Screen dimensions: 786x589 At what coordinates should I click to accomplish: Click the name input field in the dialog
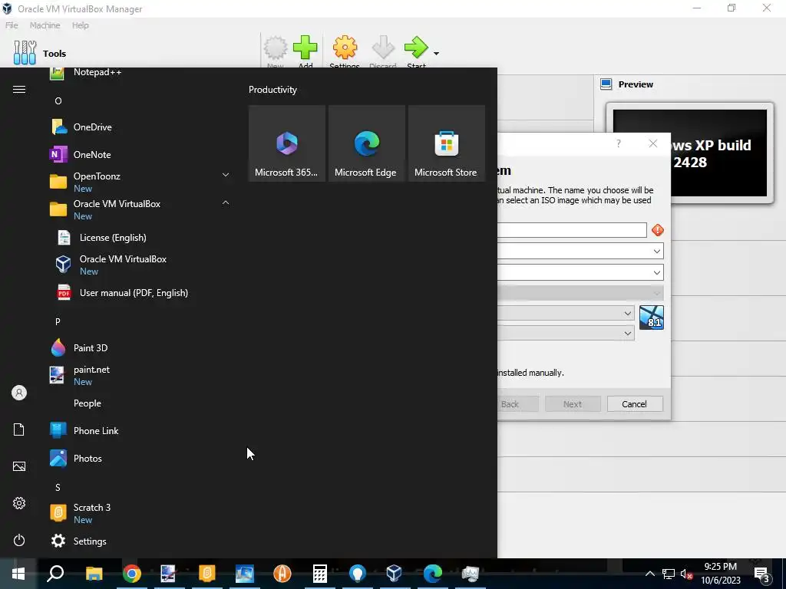[x=572, y=230]
